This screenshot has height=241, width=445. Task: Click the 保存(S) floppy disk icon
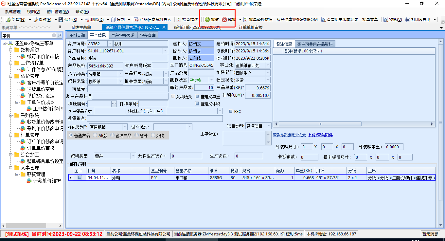coord(61,20)
